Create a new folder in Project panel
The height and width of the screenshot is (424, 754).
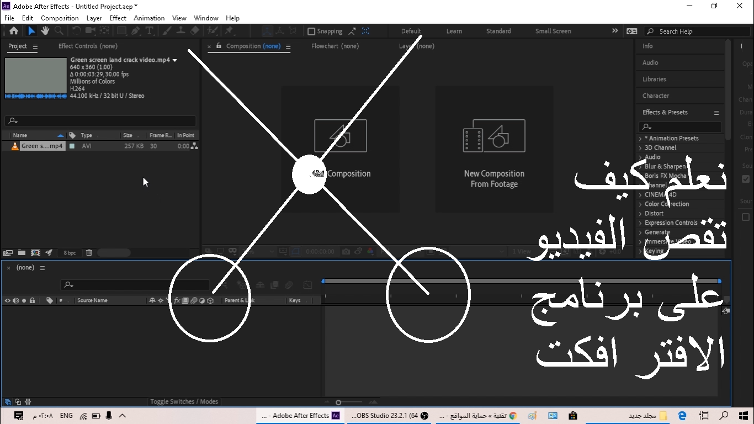22,253
